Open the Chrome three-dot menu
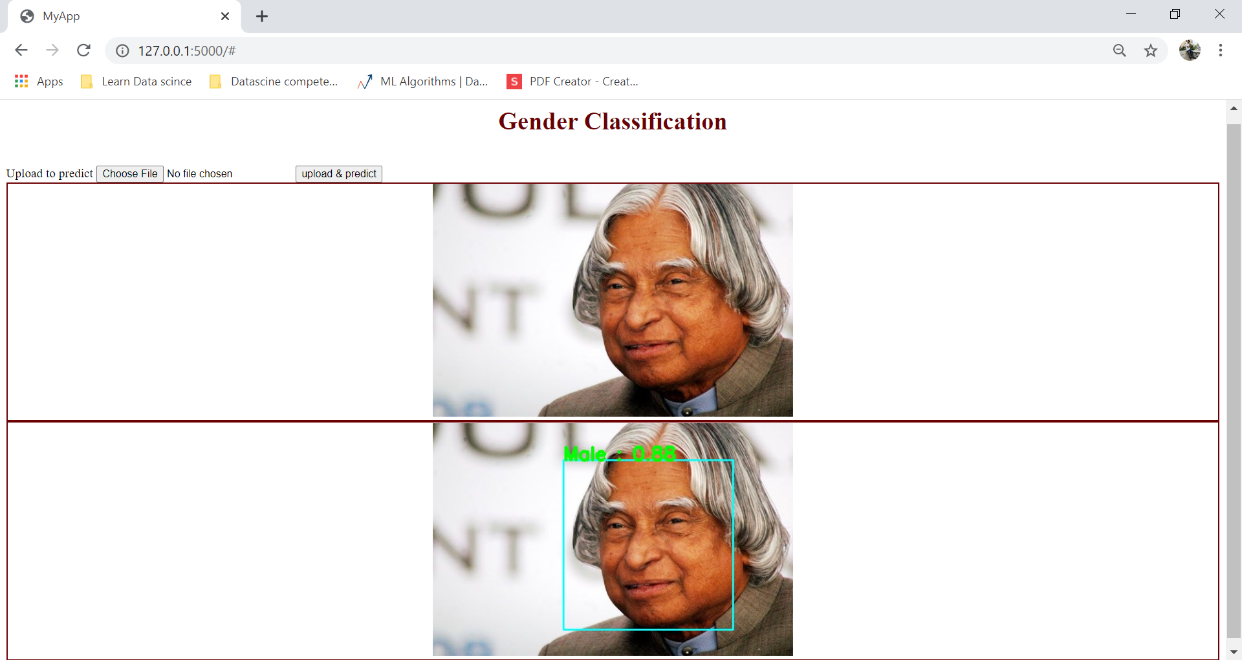 click(x=1221, y=50)
